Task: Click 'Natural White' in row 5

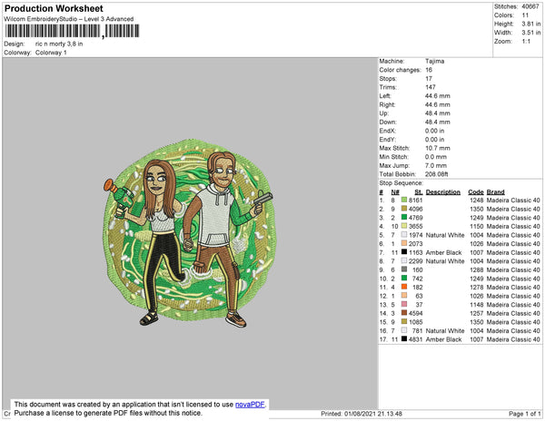Action: click(x=445, y=235)
